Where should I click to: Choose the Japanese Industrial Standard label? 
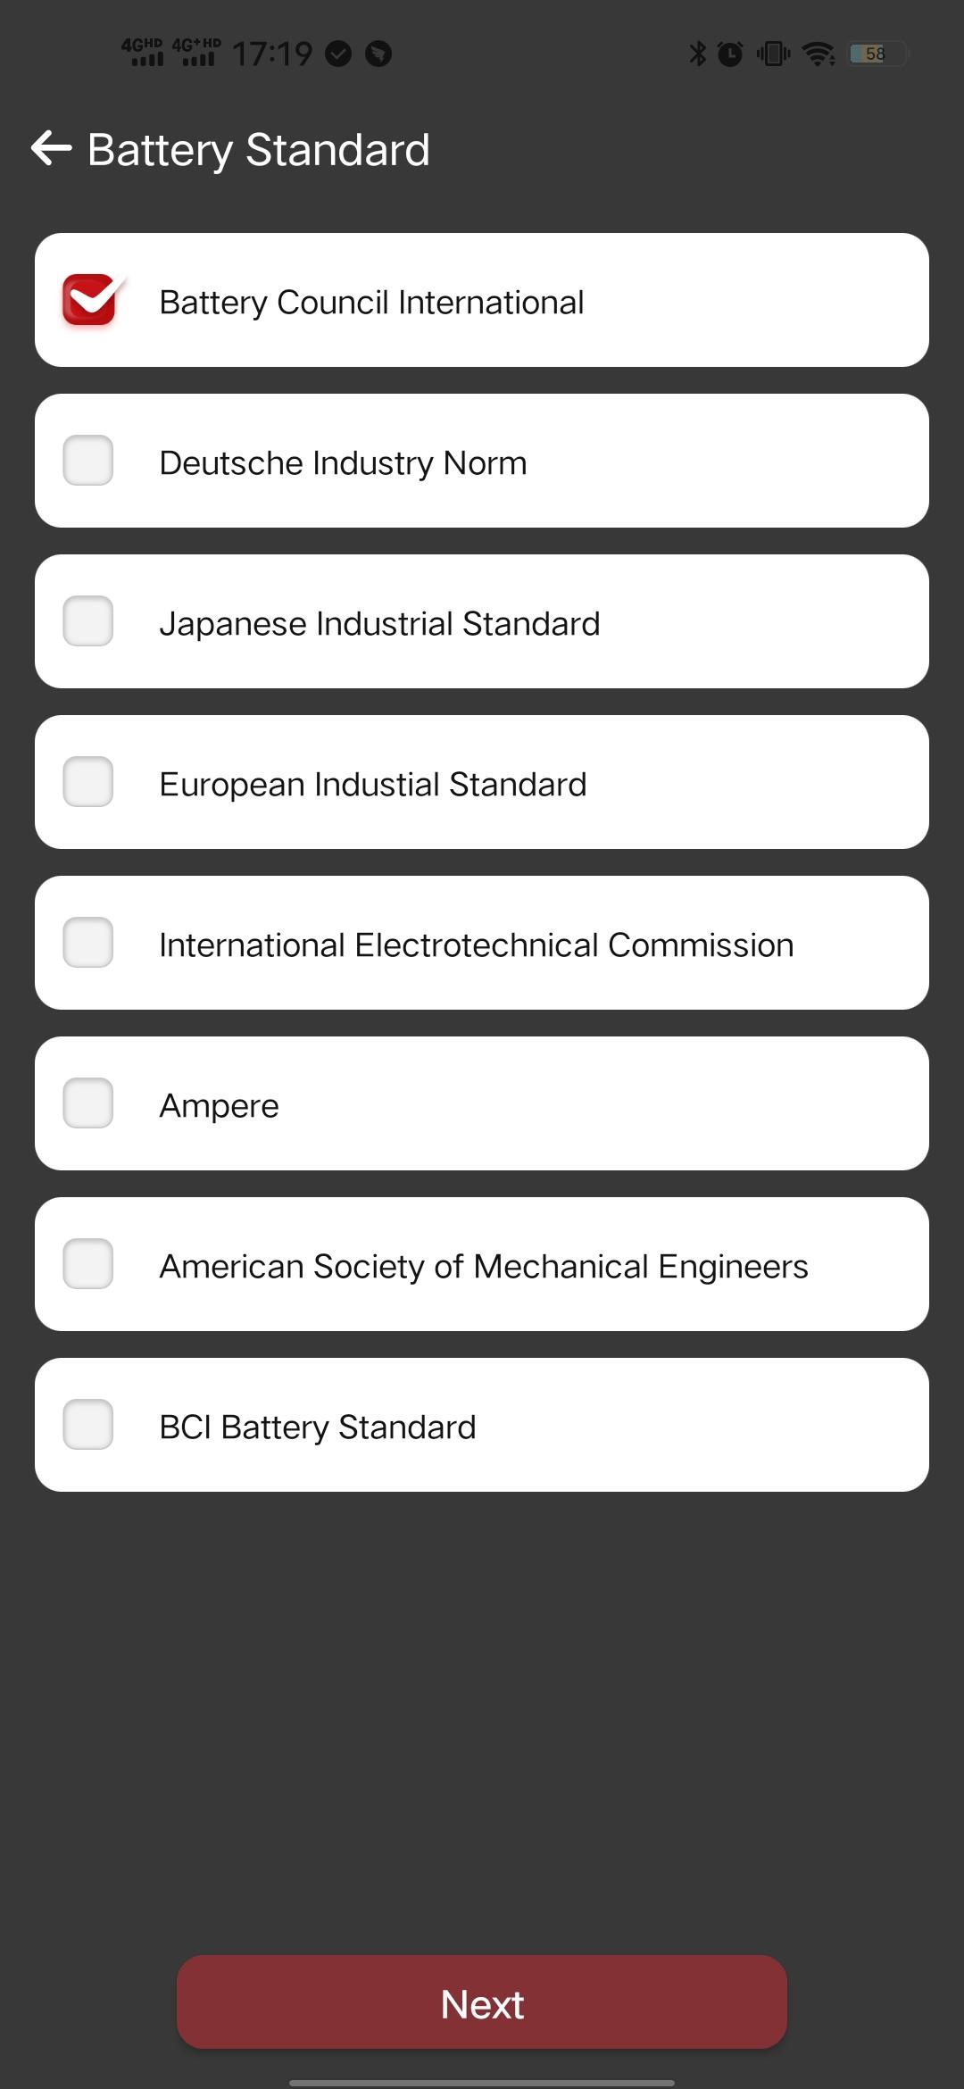point(379,623)
